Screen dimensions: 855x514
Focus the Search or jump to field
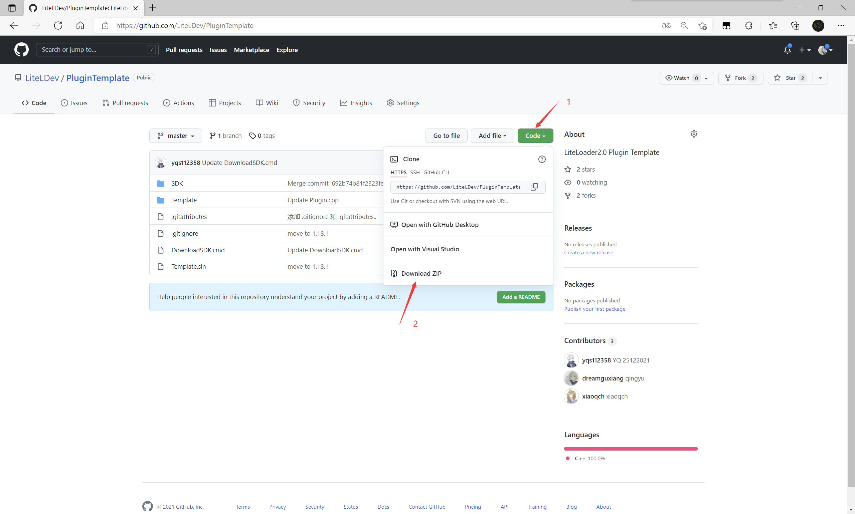tap(98, 49)
